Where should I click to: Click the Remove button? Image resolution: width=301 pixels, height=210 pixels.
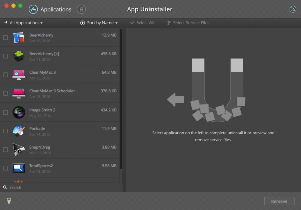279,201
